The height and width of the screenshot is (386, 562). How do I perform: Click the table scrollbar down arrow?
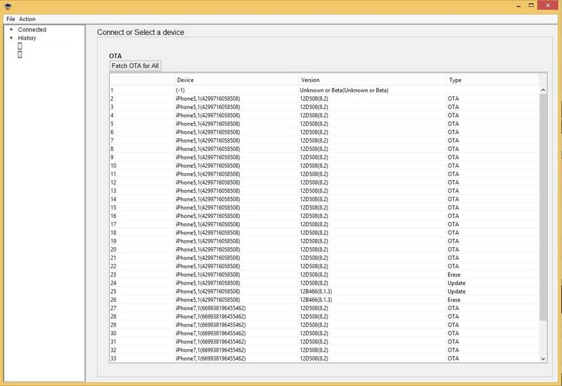[543, 359]
